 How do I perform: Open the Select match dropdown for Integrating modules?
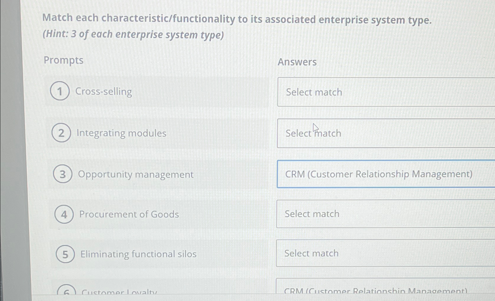pos(382,133)
